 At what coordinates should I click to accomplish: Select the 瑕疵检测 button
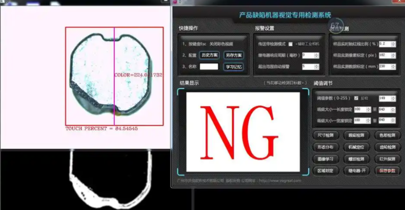[x=356, y=135]
